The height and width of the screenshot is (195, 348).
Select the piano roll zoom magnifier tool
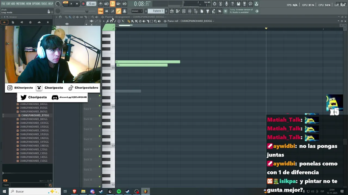[155, 21]
